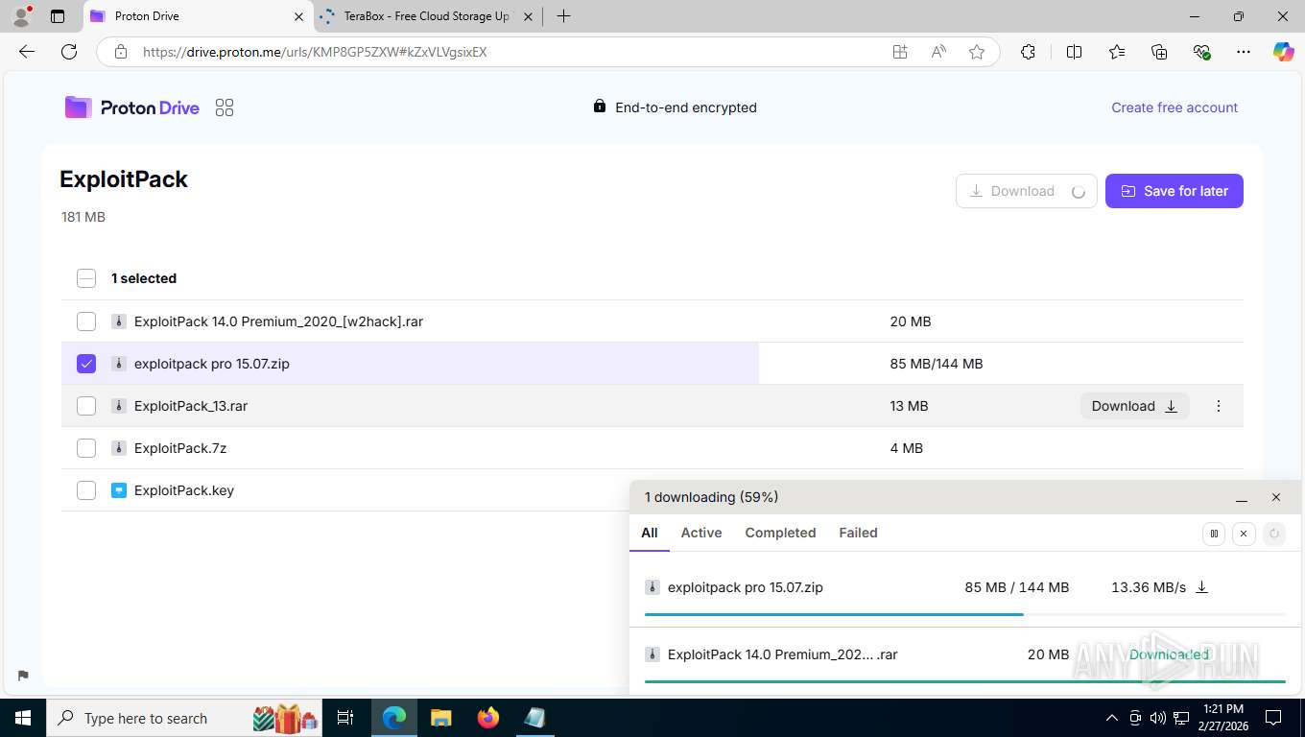Screen dimensions: 1305x737
Task: Launch Firefox from the taskbar
Action: point(488,718)
